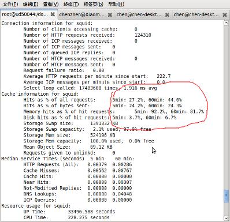Viewport: 230px width, 222px height.
Task: Close the root@ud50044 terminal tab
Action: click(53, 14)
